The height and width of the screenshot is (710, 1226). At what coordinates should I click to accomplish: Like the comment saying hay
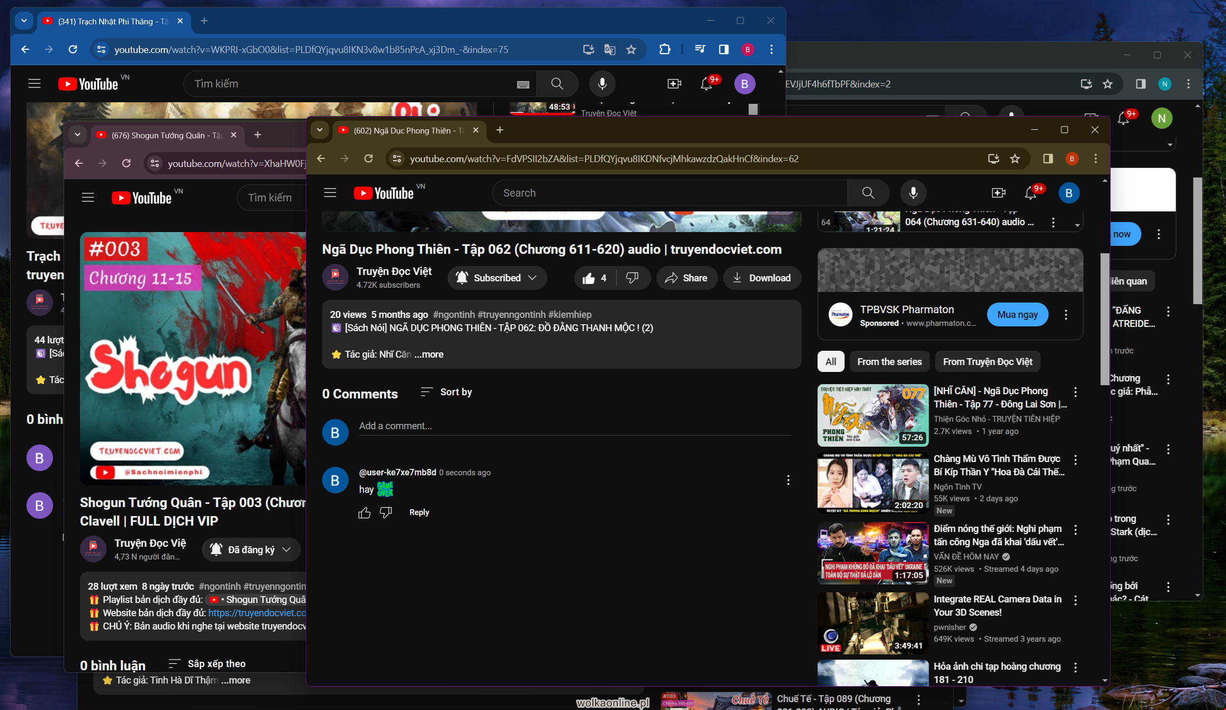pos(365,512)
